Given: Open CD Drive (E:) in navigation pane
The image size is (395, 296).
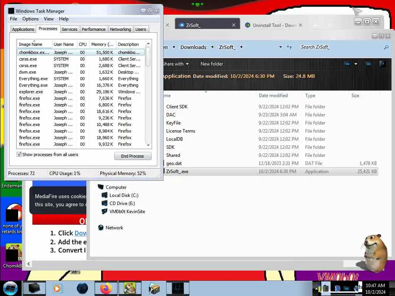Looking at the screenshot, I should (122, 203).
